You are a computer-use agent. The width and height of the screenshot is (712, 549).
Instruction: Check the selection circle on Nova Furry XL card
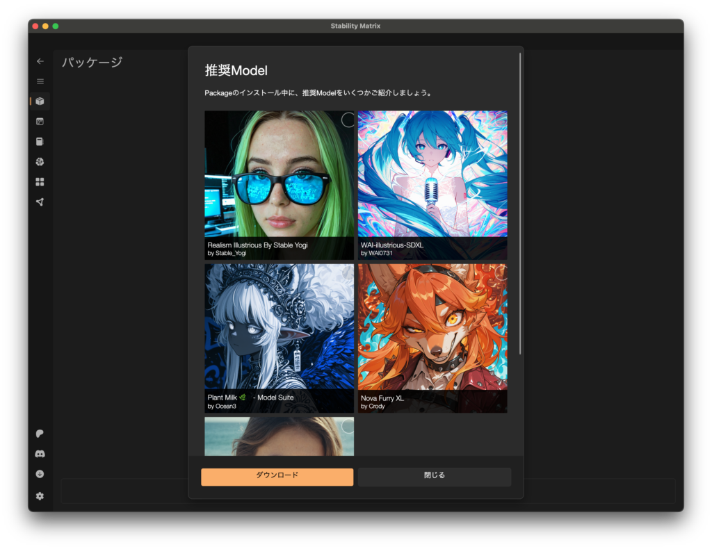500,273
